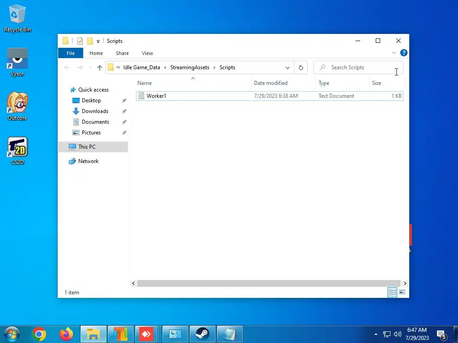Open the volume speaker tray icon
This screenshot has width=458, height=343.
click(397, 334)
